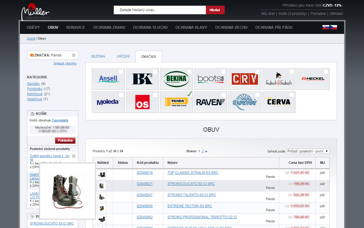Click the Odhlásit link

click(336, 13)
